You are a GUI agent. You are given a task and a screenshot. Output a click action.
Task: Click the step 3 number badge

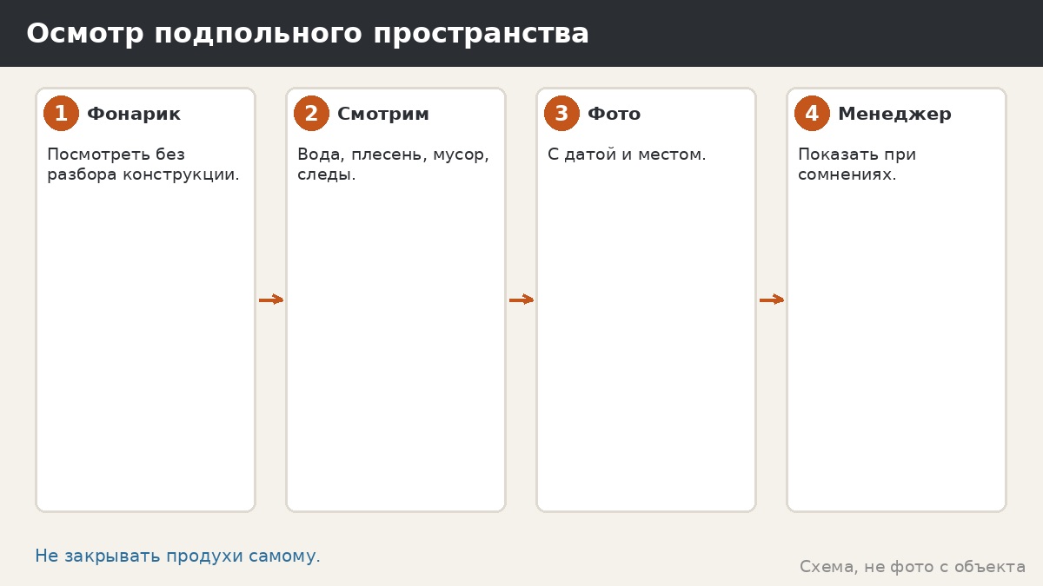click(x=561, y=114)
